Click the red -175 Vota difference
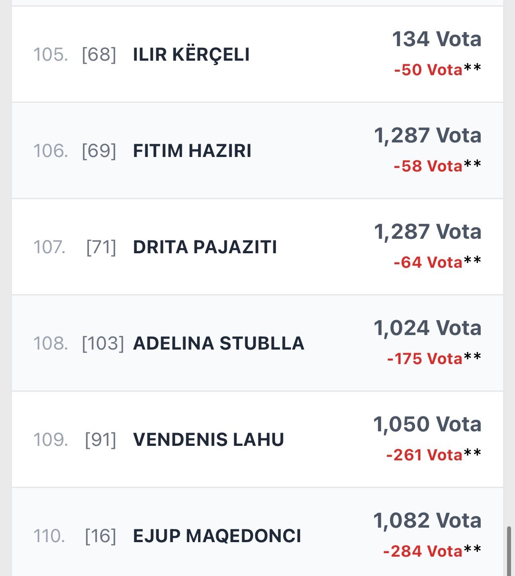515x576 pixels. coord(424,359)
